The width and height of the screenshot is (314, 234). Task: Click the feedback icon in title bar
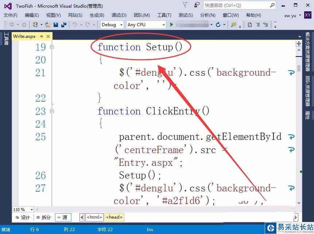[197, 5]
